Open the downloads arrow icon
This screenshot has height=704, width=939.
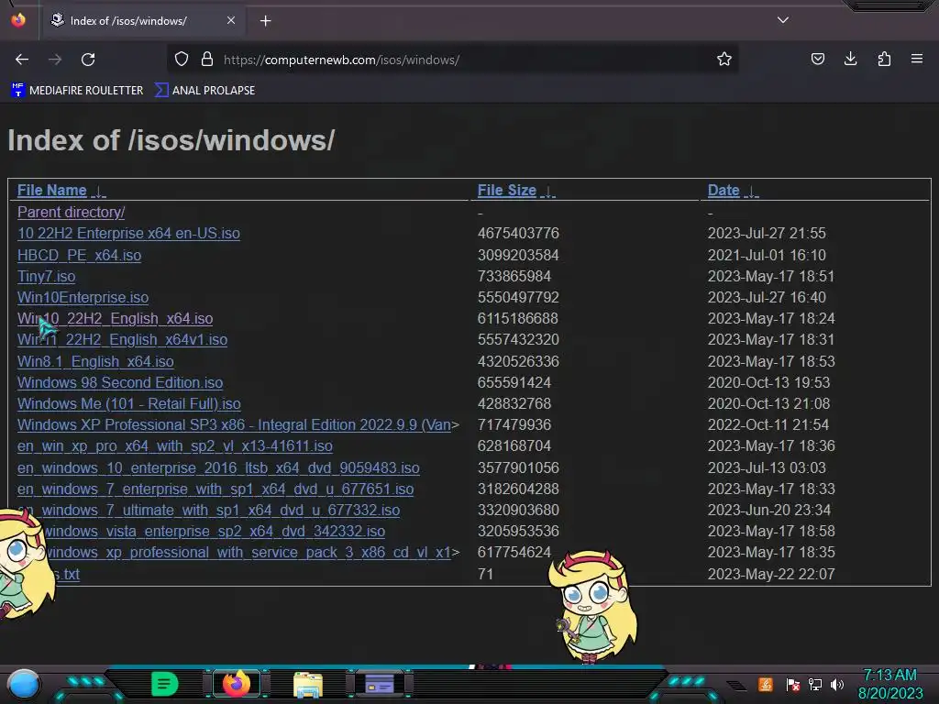click(850, 60)
